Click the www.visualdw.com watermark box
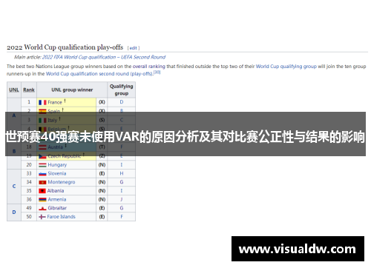Viewport: 371px width, 268px height. (298, 249)
